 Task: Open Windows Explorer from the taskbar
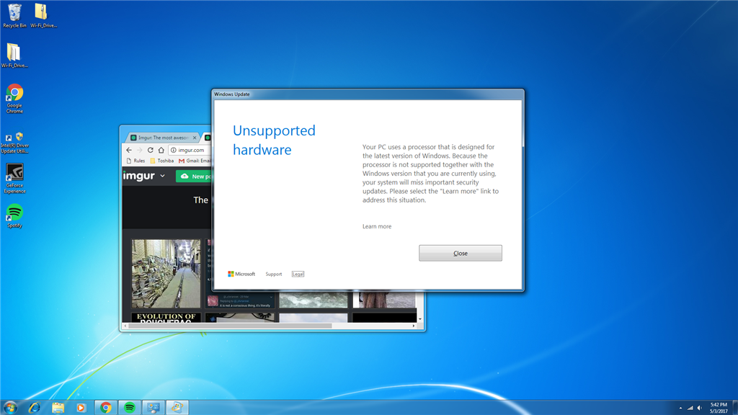tap(58, 408)
